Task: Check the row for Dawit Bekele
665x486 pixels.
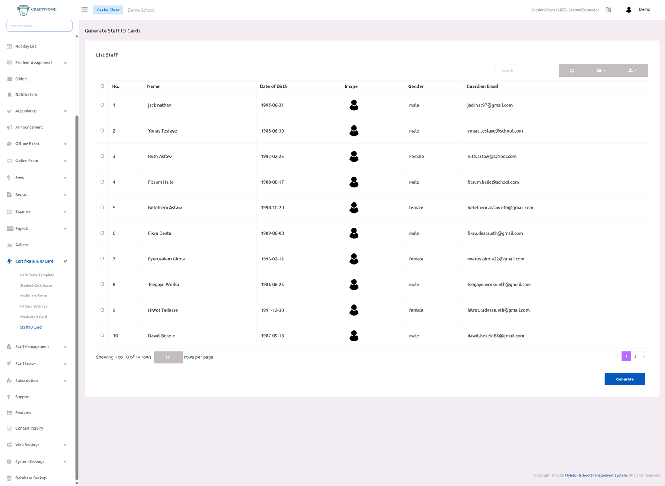Action: point(102,335)
